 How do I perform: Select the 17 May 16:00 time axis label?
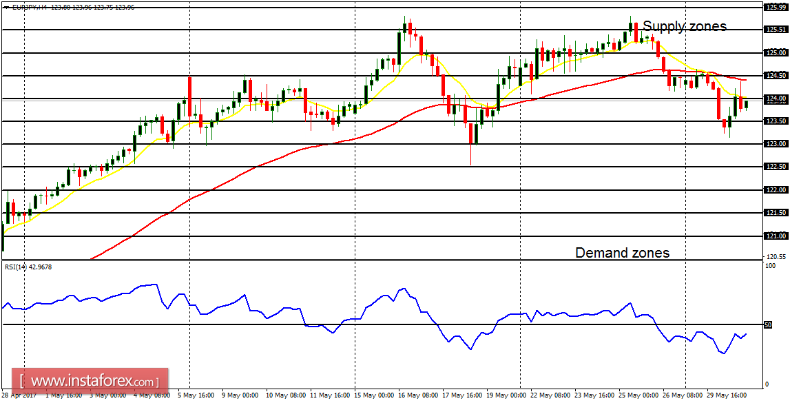point(461,396)
